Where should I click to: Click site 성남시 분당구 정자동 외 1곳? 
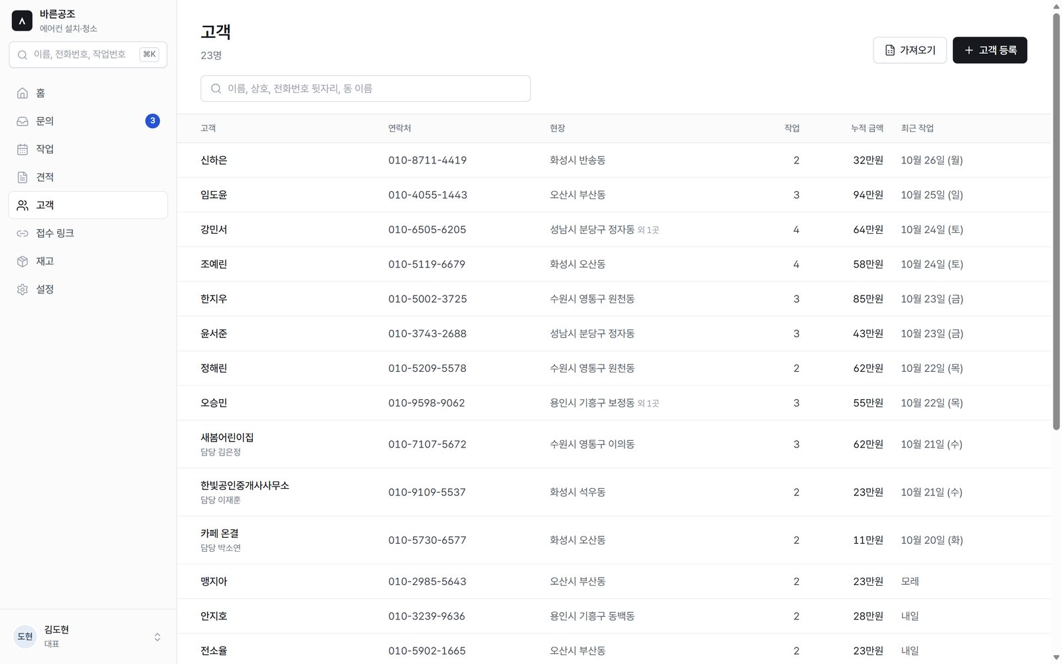click(604, 230)
